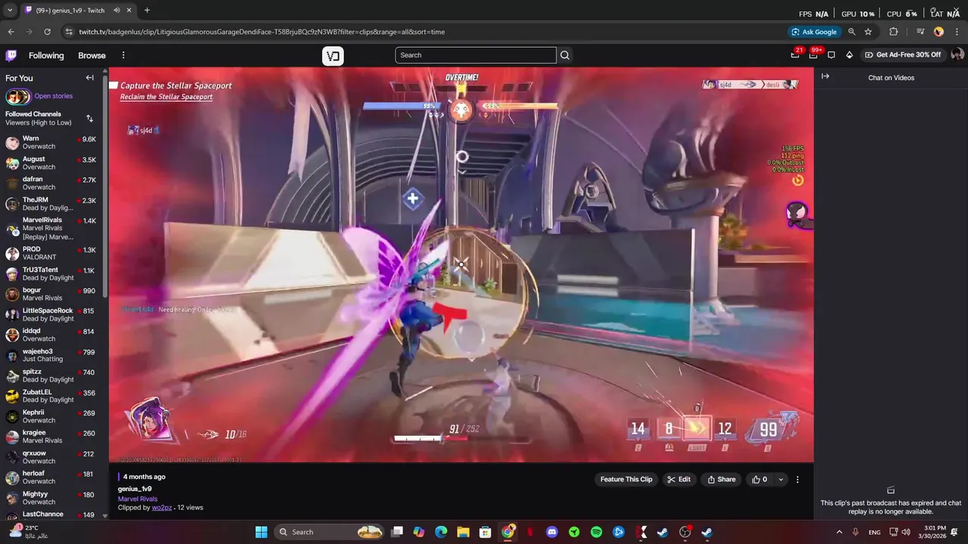This screenshot has height=544, width=968.
Task: Click the Windows taskbar search box
Action: tap(329, 532)
